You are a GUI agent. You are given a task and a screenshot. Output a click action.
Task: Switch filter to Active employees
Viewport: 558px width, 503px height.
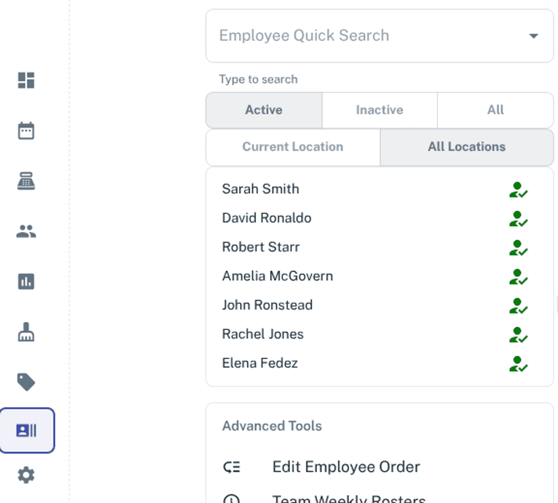pyautogui.click(x=264, y=110)
